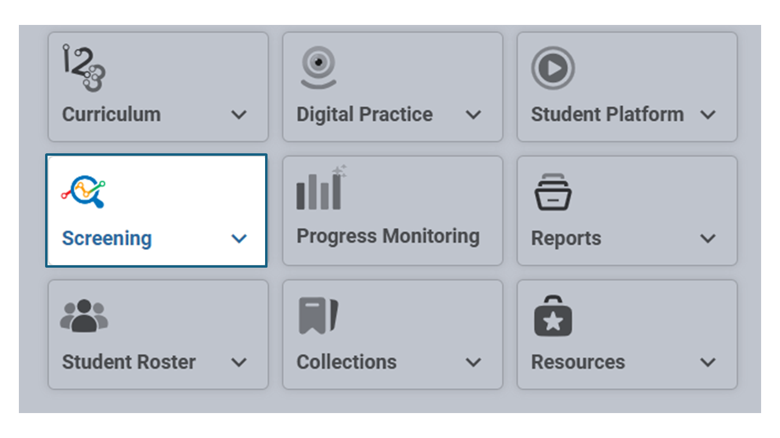Expand the Reports chevron
Screen dimensions: 780x438
click(708, 238)
